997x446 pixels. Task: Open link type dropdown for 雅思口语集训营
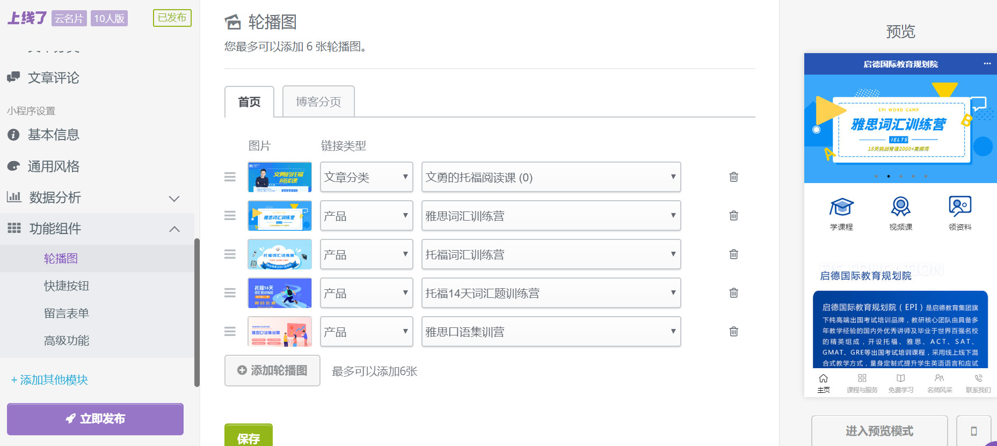(367, 331)
